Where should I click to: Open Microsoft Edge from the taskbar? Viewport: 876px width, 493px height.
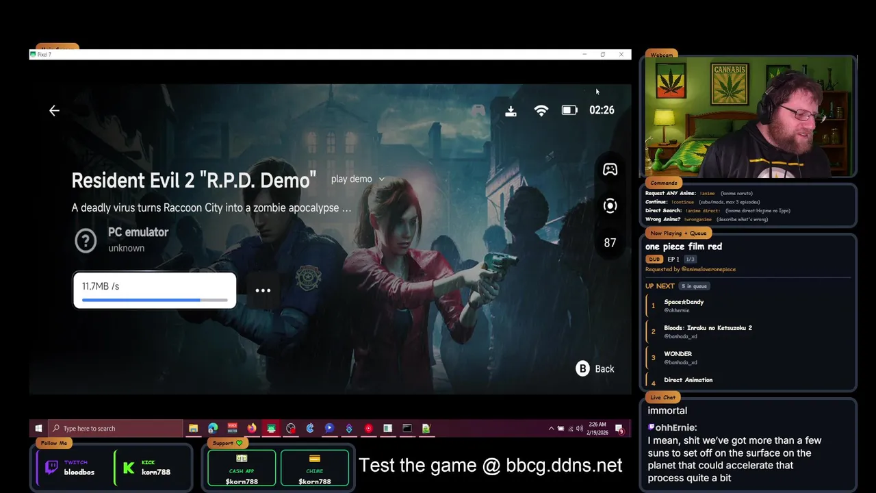213,429
